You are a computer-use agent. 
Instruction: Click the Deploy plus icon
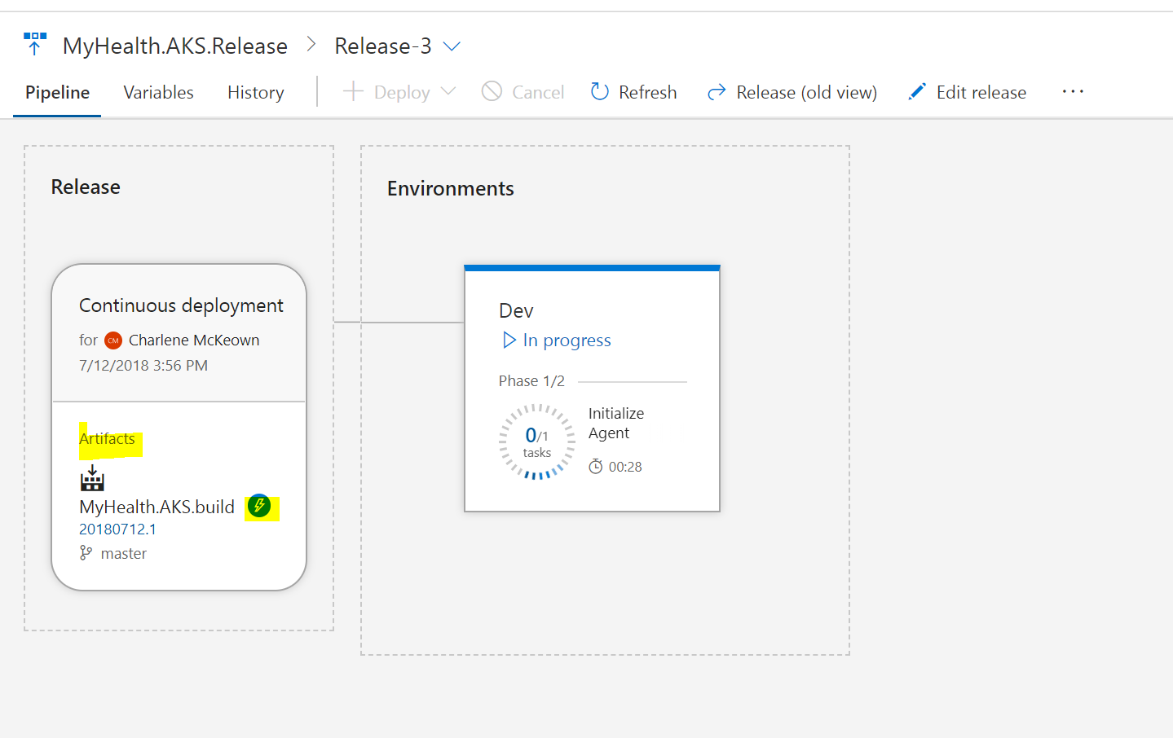[353, 91]
